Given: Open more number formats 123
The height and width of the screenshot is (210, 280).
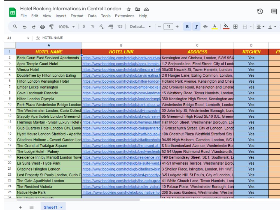Looking at the screenshot, I should click(x=120, y=26).
